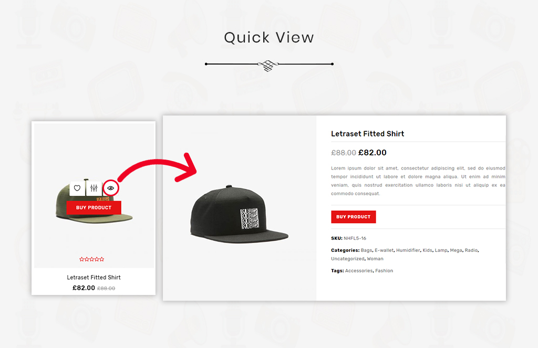This screenshot has height=348, width=538.
Task: Open Letraset Fitted Shirt card title
Action: 94,277
